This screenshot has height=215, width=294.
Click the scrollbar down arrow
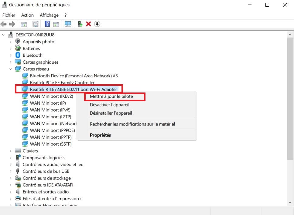(x=290, y=202)
